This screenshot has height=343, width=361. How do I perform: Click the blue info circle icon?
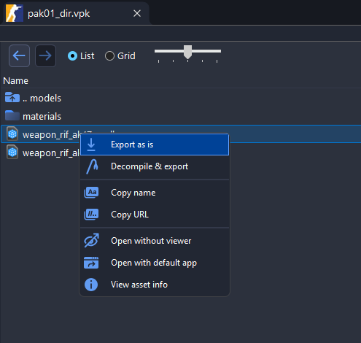(91, 285)
